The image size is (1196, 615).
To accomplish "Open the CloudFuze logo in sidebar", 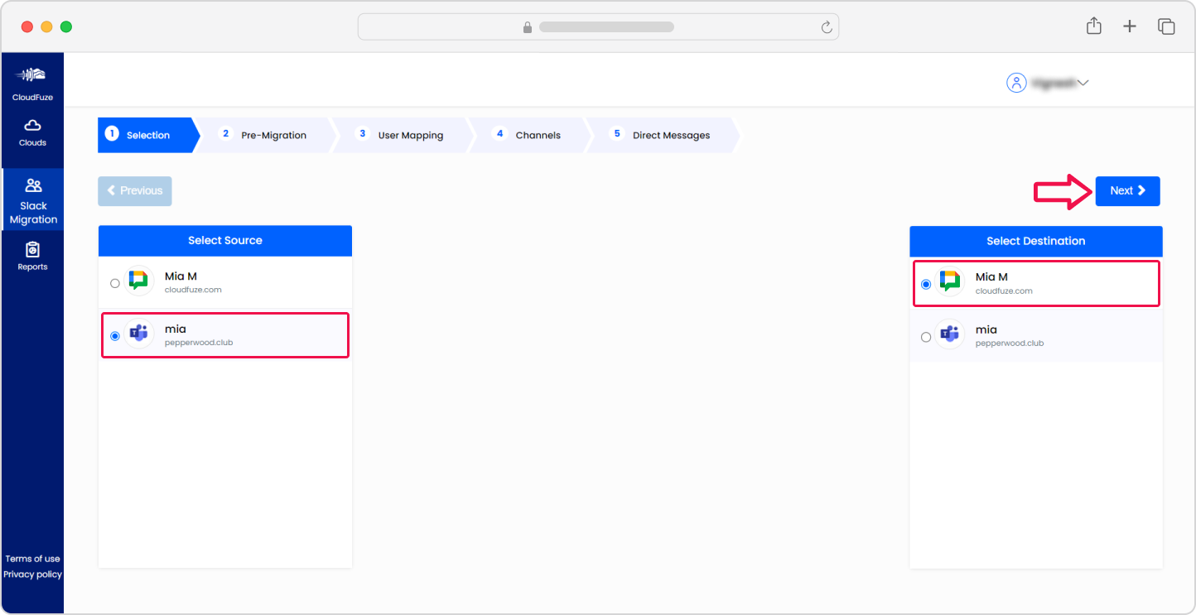I will tap(33, 84).
